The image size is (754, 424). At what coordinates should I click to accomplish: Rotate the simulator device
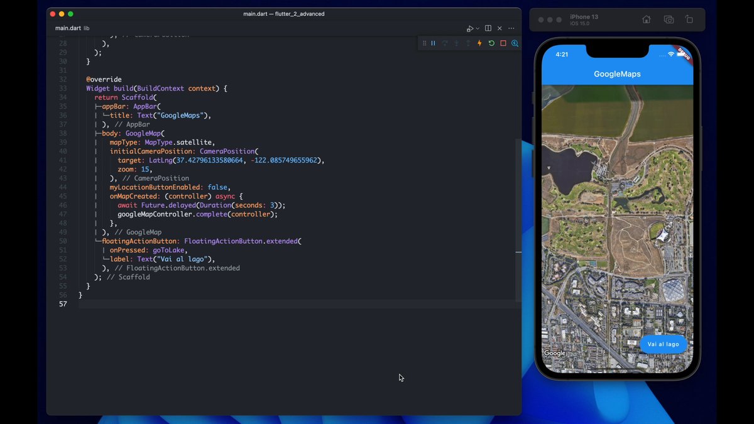coord(689,19)
